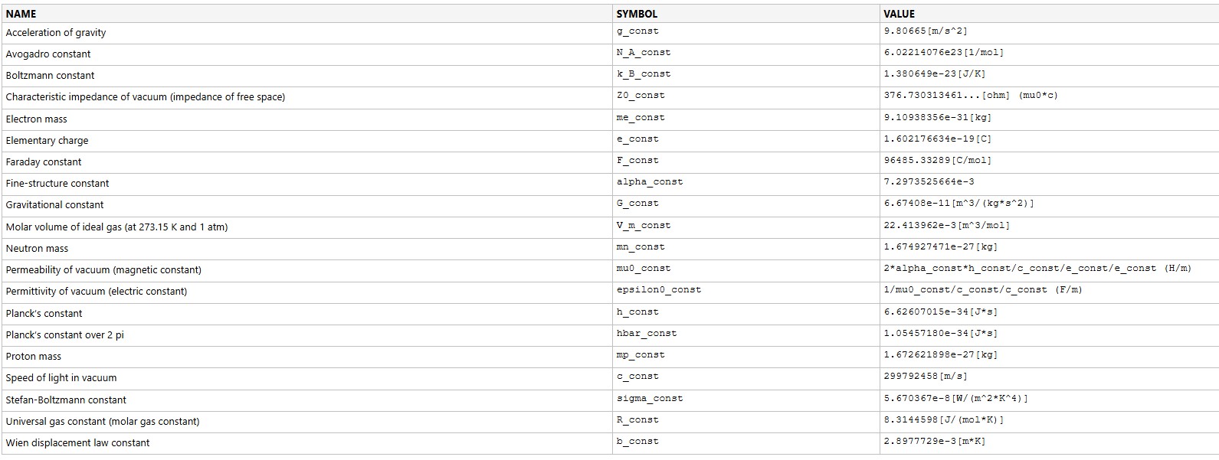
Task: Click the SYMBOL column header
Action: pyautogui.click(x=637, y=14)
